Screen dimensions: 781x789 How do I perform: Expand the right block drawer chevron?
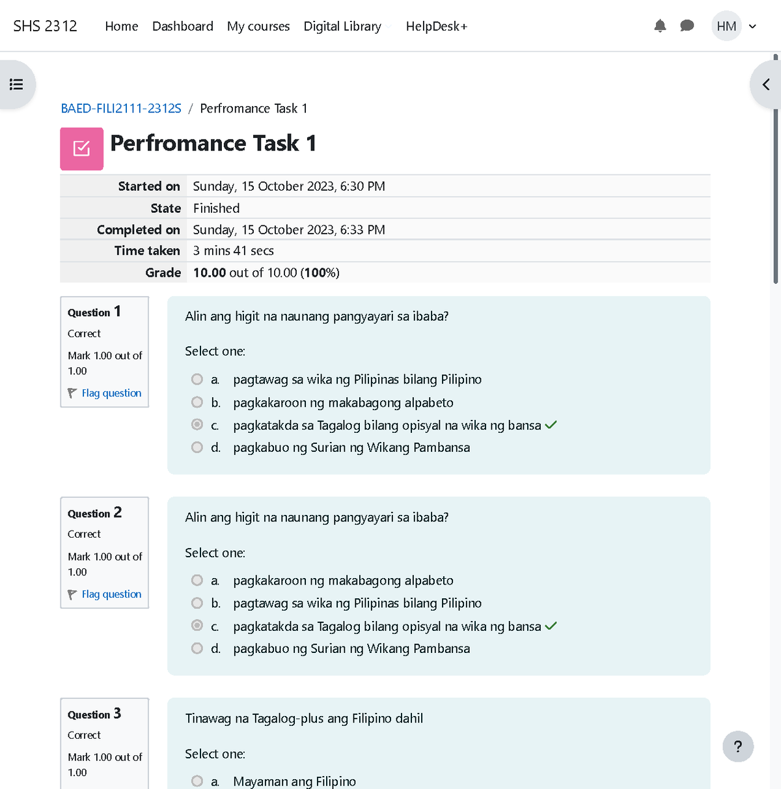(766, 85)
